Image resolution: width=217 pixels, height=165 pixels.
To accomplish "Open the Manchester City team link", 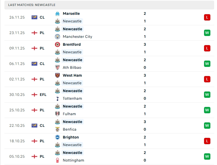I will point(77,37).
